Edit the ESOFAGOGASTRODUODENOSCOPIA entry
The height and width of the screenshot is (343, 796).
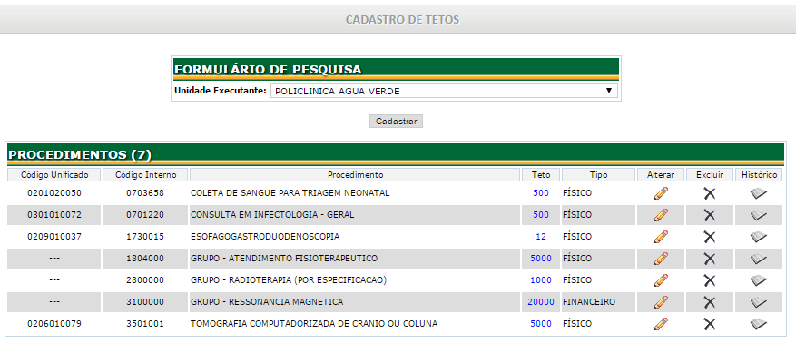(661, 237)
